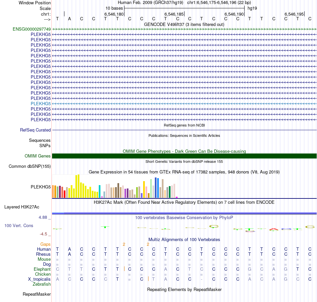Screen dimensions: 317x302
Task: Click the blue bar in PLEKHG5 expression chart
Action: point(156,187)
